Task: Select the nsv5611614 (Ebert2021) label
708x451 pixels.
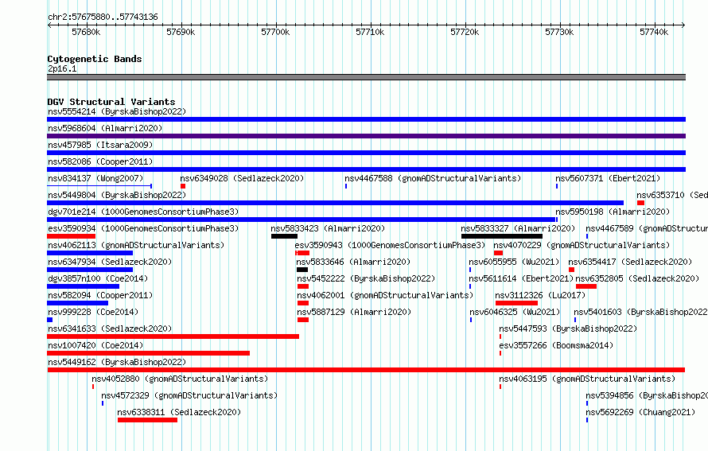Action: [x=521, y=278]
